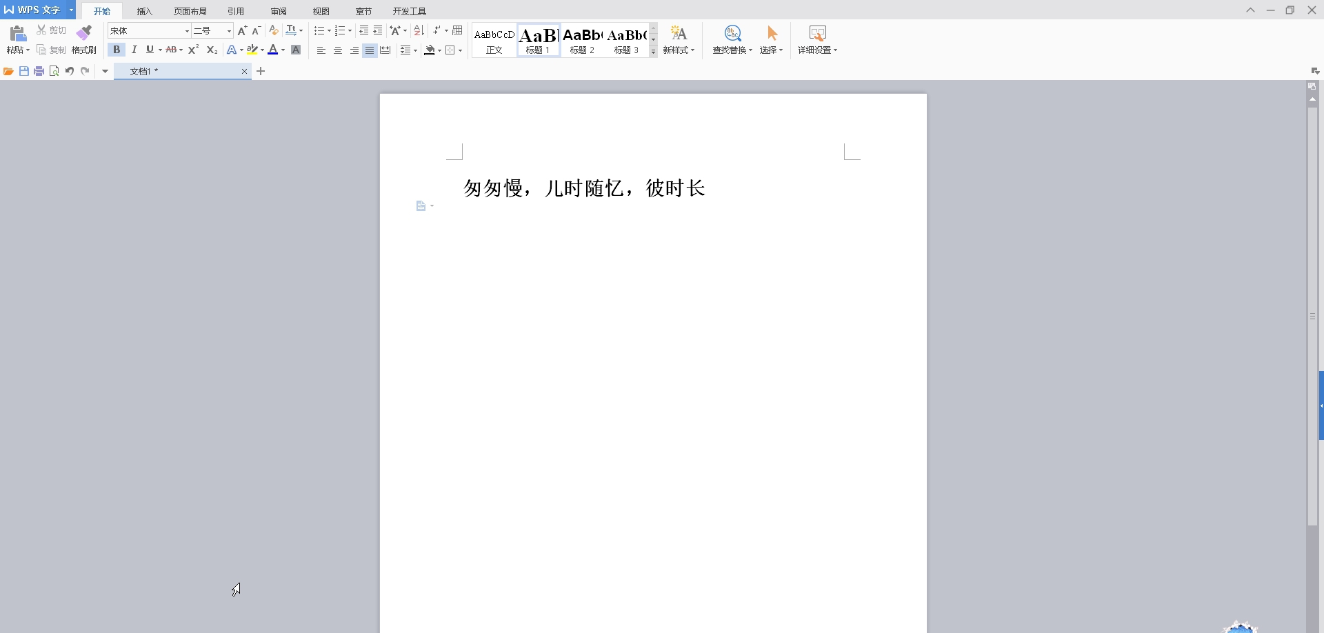
Task: Switch to the 页面布局 ribbon tab
Action: [190, 10]
